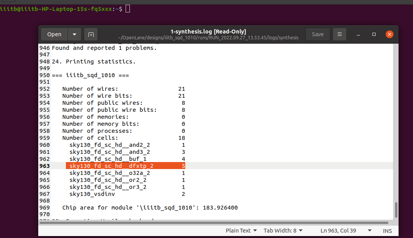
Task: Click line number 963 in gutter
Action: 44,166
